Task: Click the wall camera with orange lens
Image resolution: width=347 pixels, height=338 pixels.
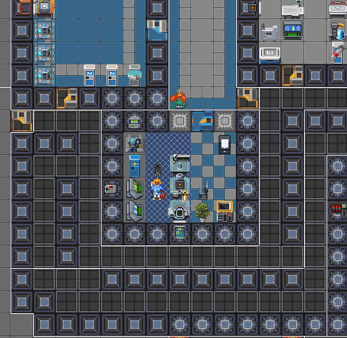Action: [252, 8]
